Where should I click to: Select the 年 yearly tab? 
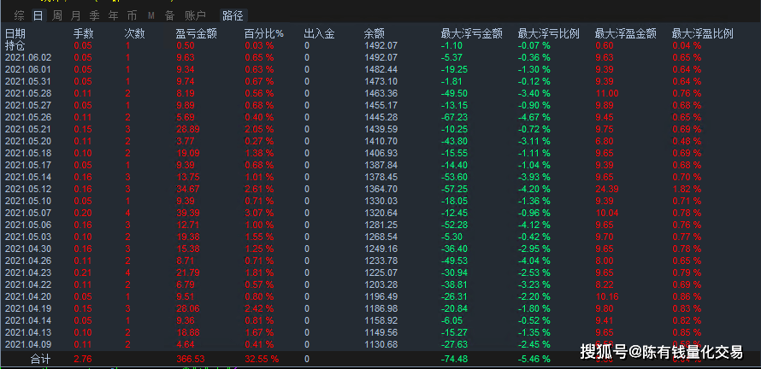coord(113,15)
